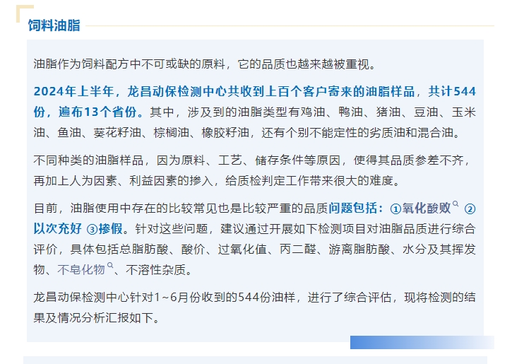Screen dimensions: 512x364
Task: Click the text 过氧化值
Action: [242, 249]
